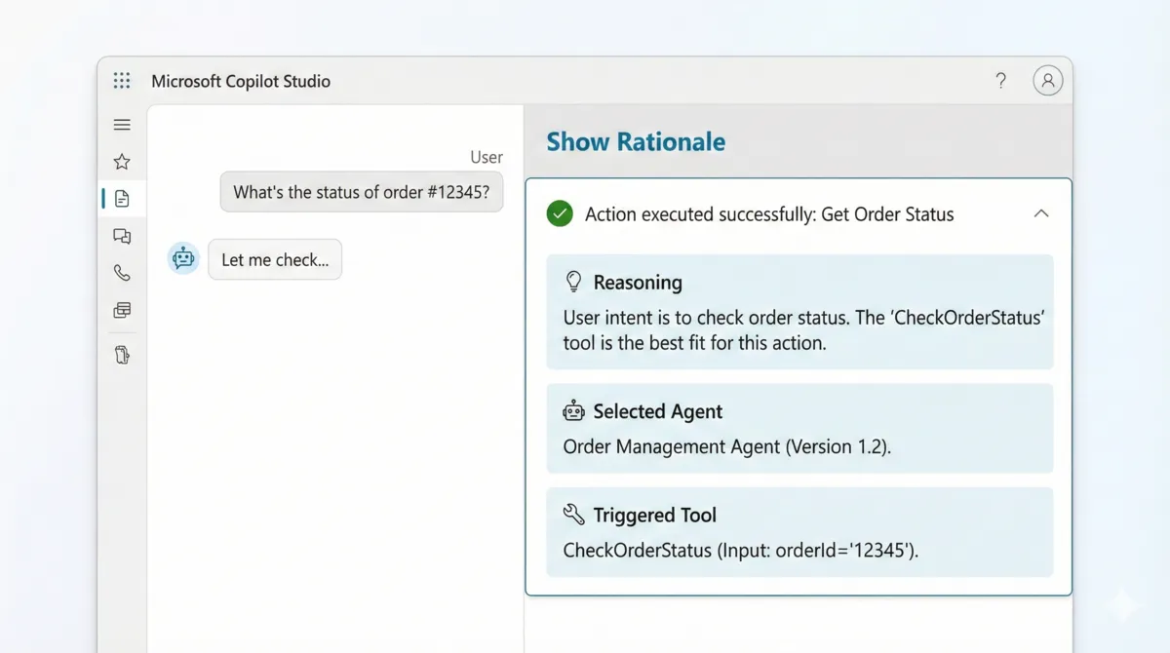
Task: Click the robot icon beside Selected Agent
Action: click(576, 411)
